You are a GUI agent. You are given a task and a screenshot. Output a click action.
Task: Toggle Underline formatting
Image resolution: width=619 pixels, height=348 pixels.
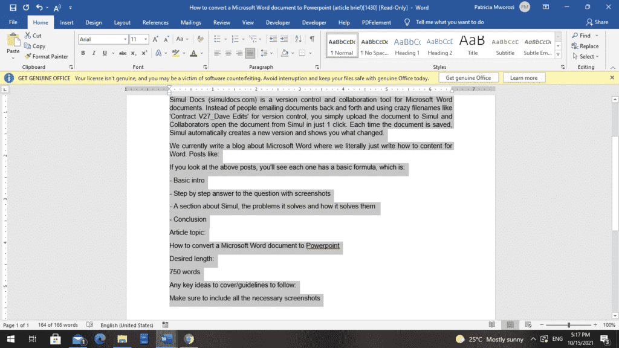(x=105, y=53)
